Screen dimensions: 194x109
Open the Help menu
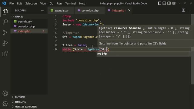coord(82,3)
